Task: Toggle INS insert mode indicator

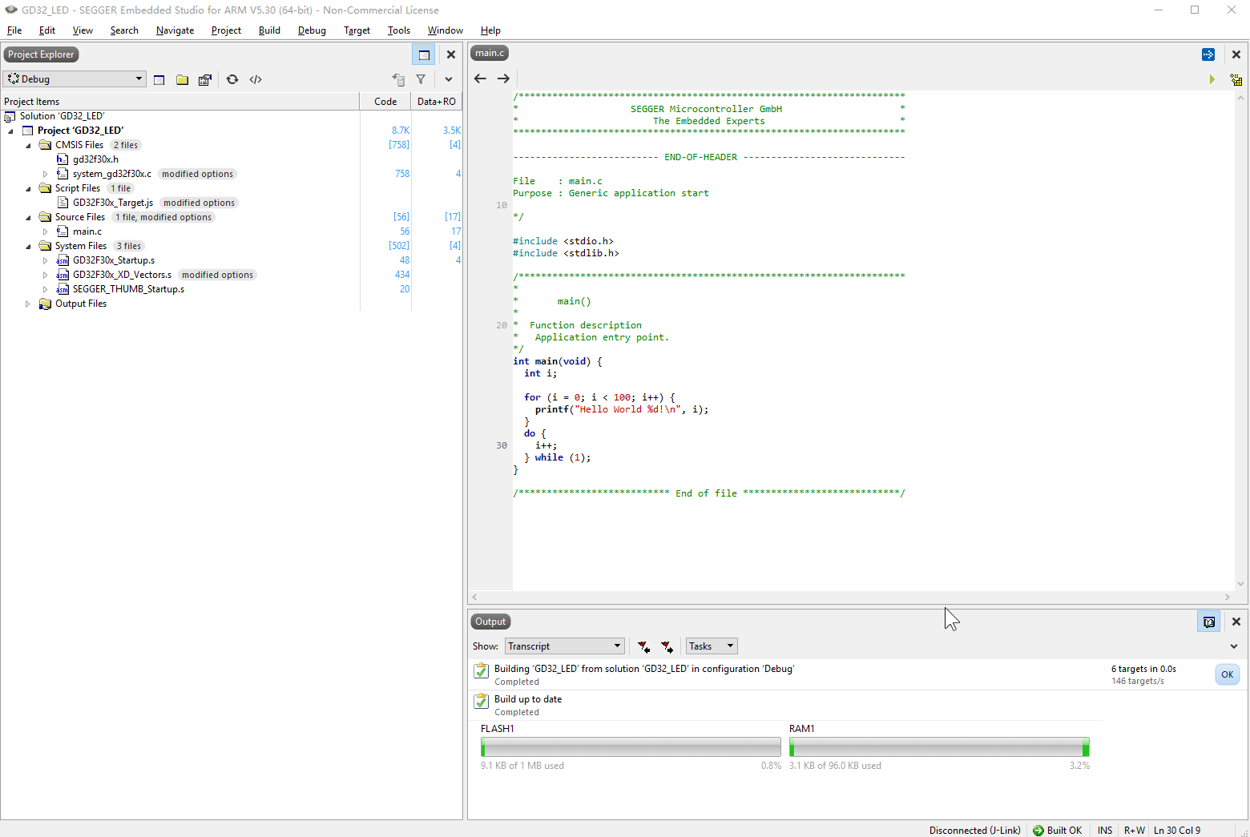Action: click(x=1105, y=830)
